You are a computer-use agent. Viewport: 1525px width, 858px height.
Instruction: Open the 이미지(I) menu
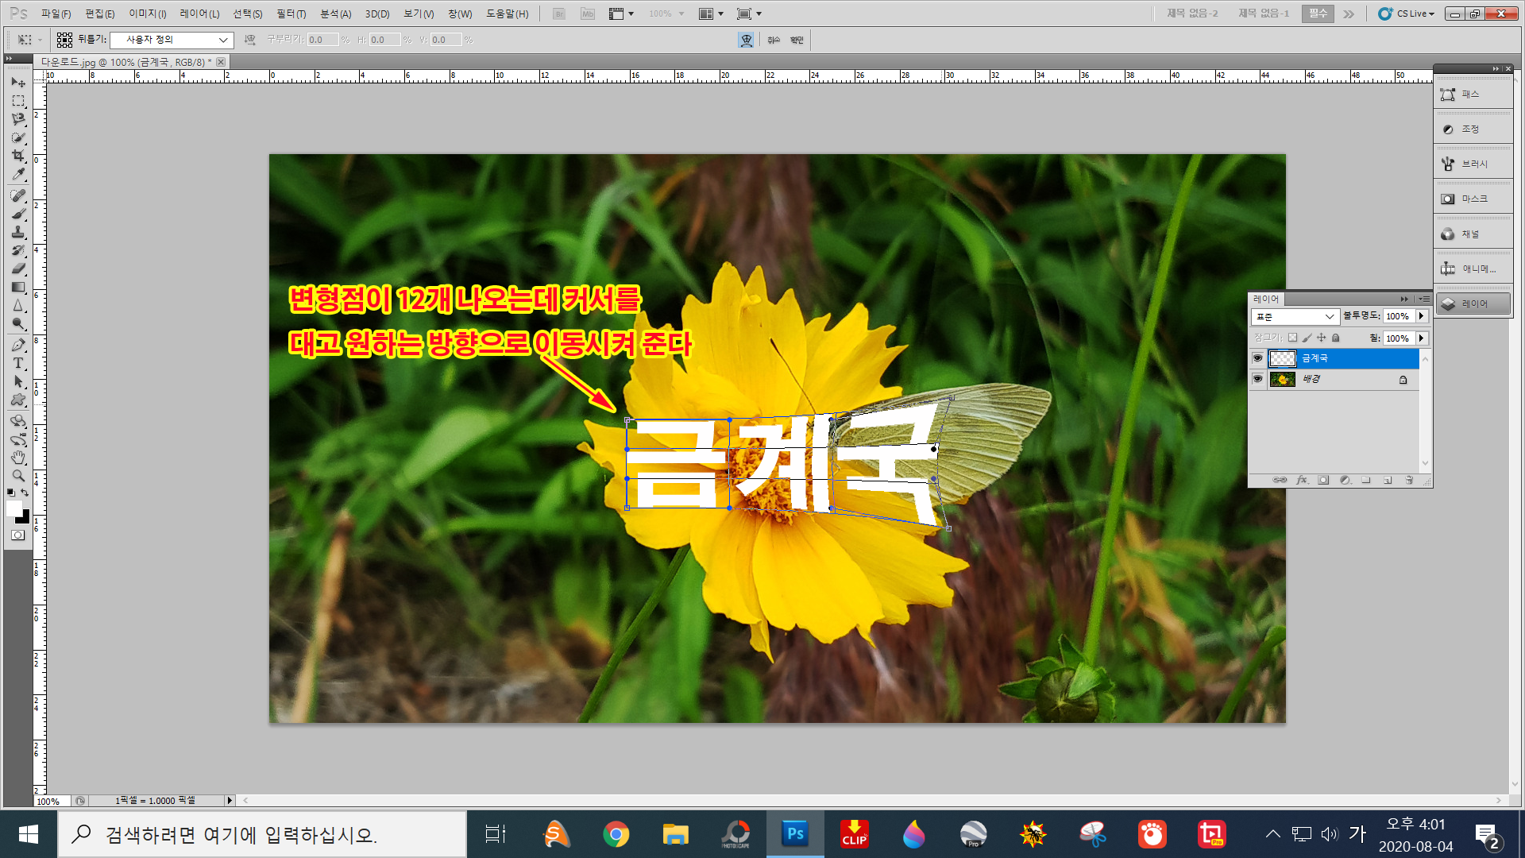click(148, 14)
